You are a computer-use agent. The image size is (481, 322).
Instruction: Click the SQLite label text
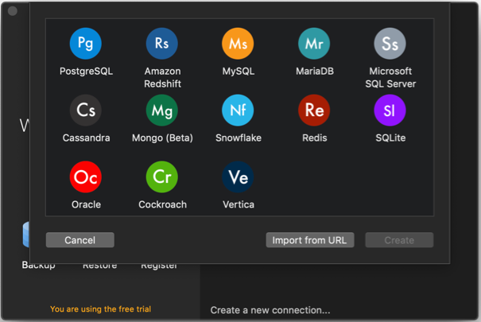click(390, 138)
